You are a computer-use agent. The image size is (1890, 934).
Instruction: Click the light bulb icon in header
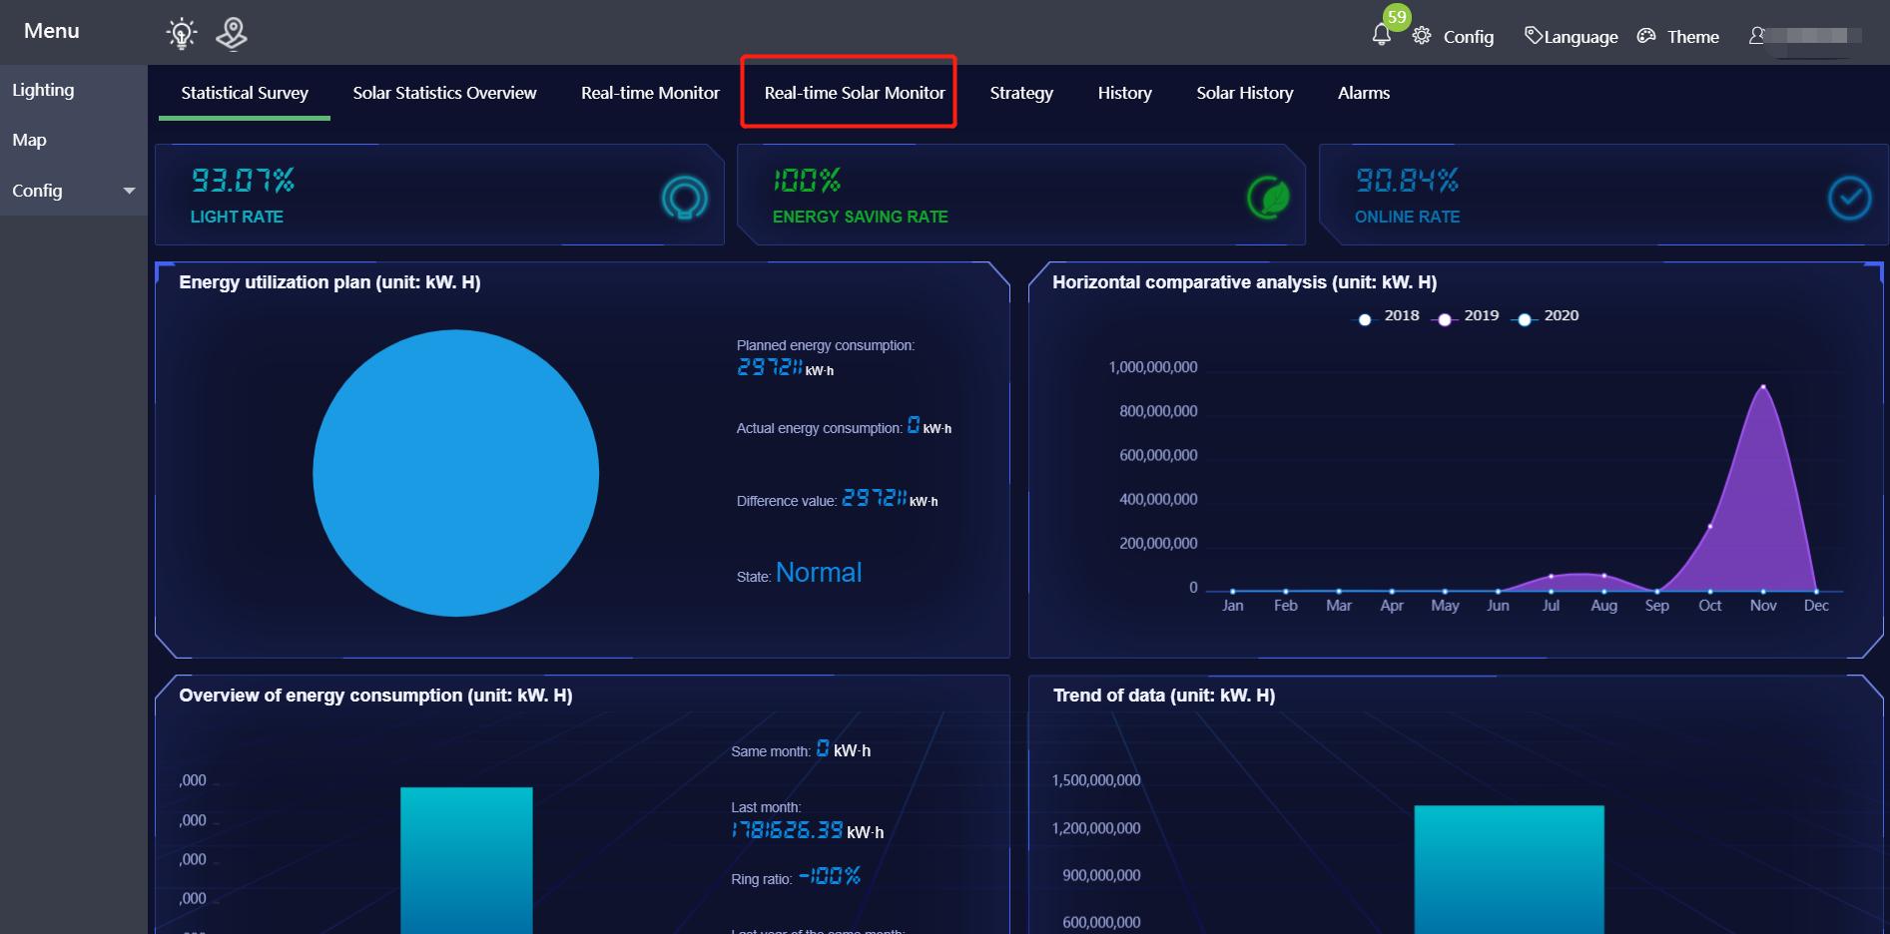tap(181, 34)
